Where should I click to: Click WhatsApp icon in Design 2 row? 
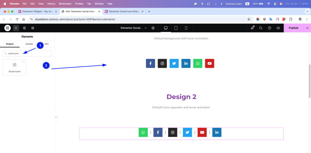(143, 132)
